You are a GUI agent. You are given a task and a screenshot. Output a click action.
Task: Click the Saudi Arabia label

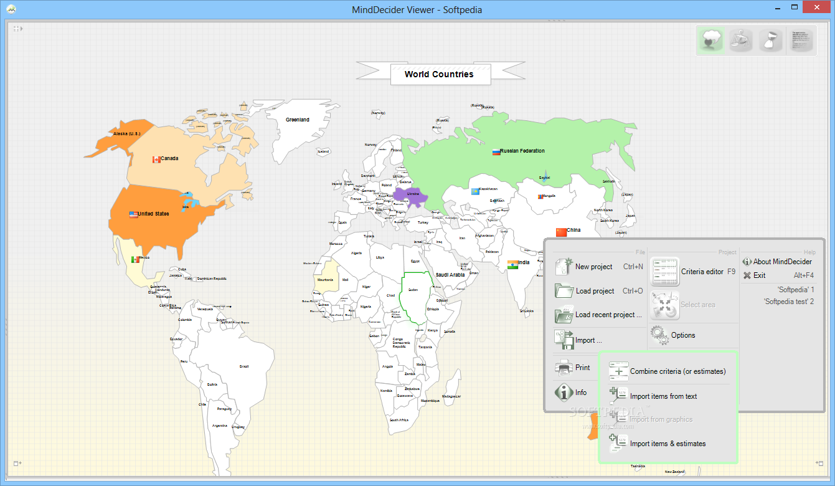tap(450, 275)
